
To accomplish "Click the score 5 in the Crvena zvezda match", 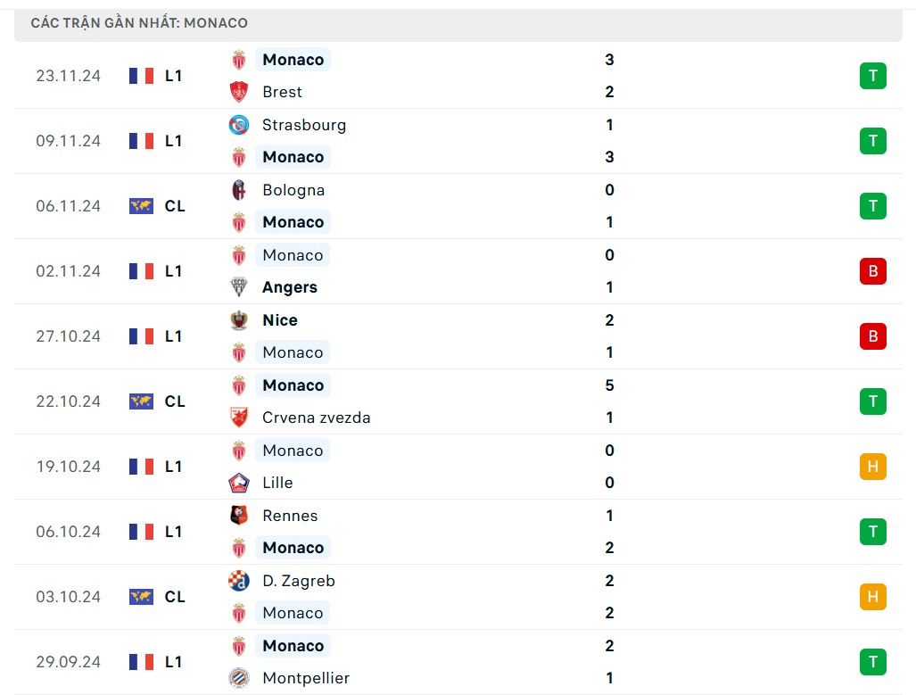I will pos(609,385).
